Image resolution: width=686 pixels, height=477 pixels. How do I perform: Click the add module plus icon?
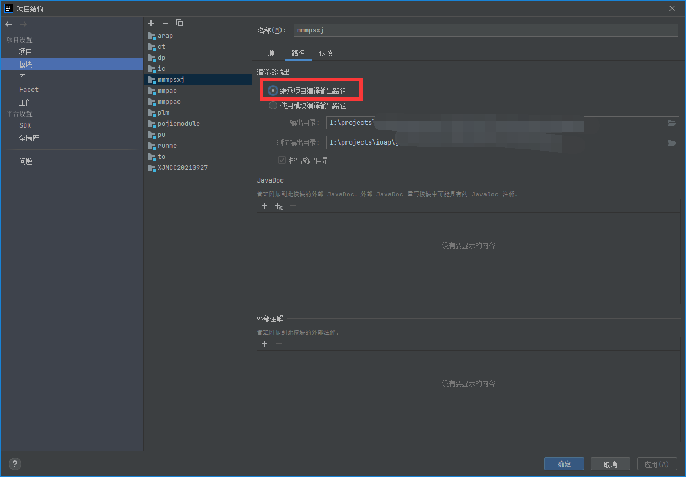coord(151,23)
